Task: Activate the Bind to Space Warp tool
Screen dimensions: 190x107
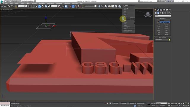Action: pyautogui.click(x=16, y=6)
